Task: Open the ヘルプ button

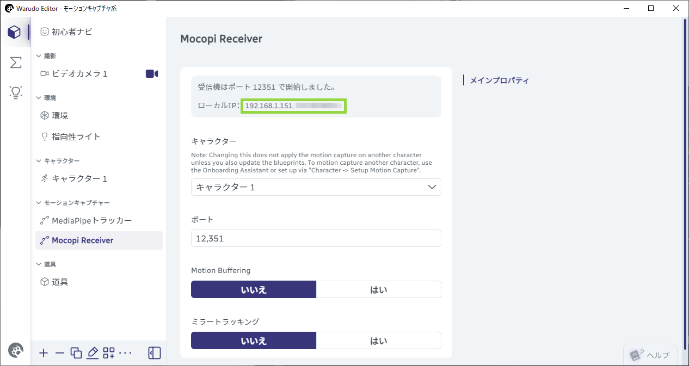Action: 650,355
